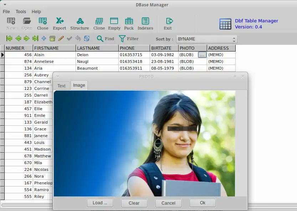Click the Filter button
The height and width of the screenshot is (211, 297).
(128, 39)
